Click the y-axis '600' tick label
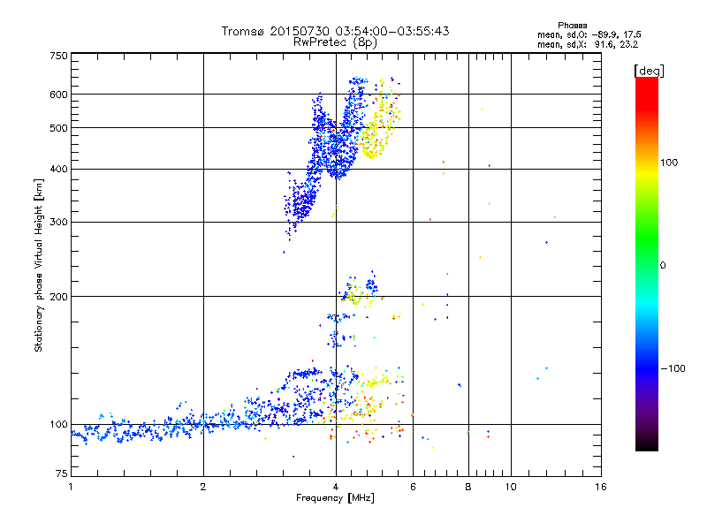Viewport: 707px width, 530px height. coord(58,95)
